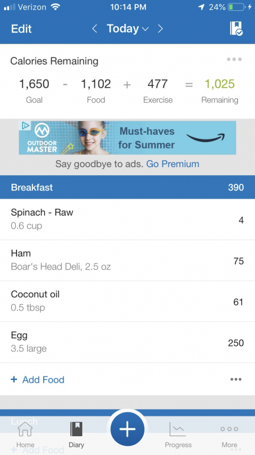Go to next day arrow
Viewport: 255px width, 455px height.
pos(161,29)
